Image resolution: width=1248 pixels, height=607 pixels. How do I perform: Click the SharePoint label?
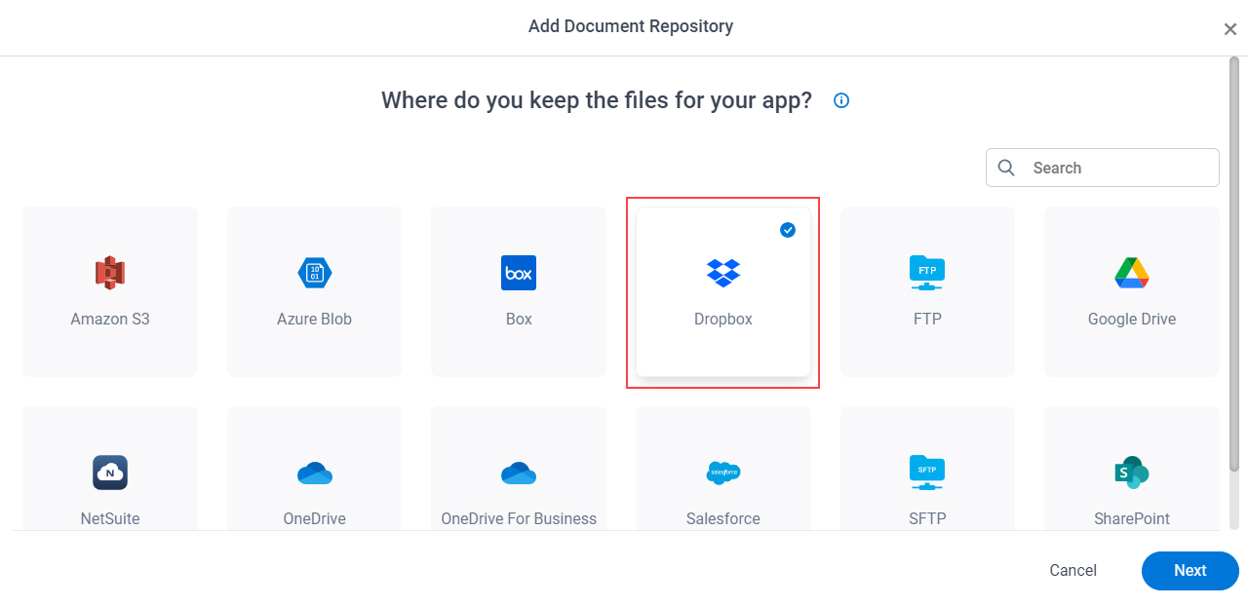[1132, 518]
